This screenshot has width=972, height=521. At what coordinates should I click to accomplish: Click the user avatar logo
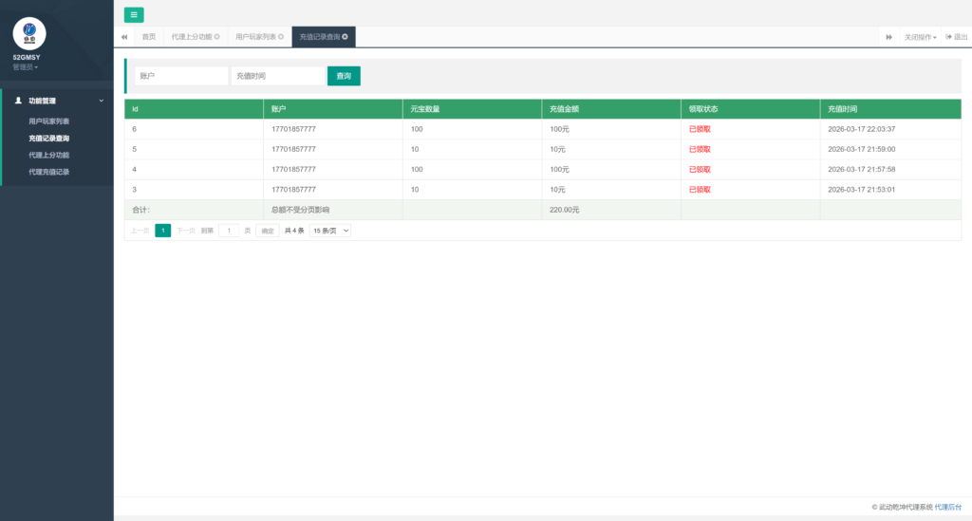(29, 33)
